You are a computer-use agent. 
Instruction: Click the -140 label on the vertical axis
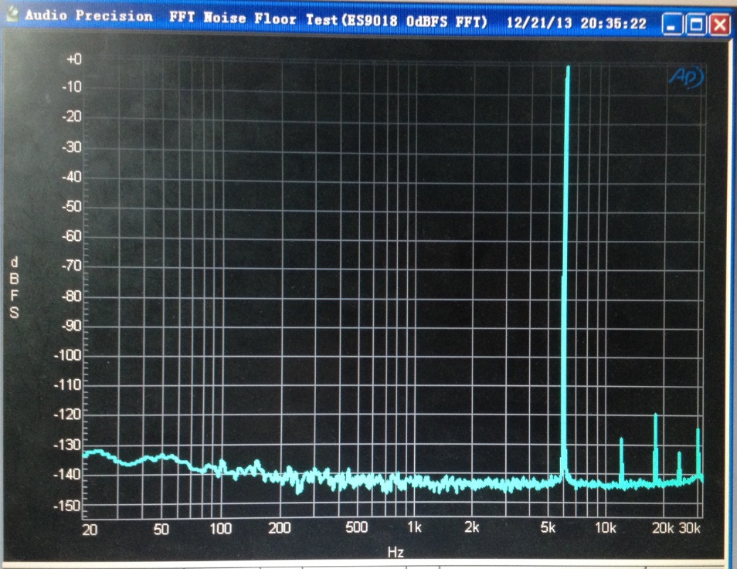pyautogui.click(x=68, y=474)
